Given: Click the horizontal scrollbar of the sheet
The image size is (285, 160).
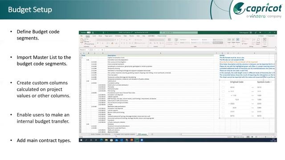Looking at the screenshot, I should [x=212, y=134].
